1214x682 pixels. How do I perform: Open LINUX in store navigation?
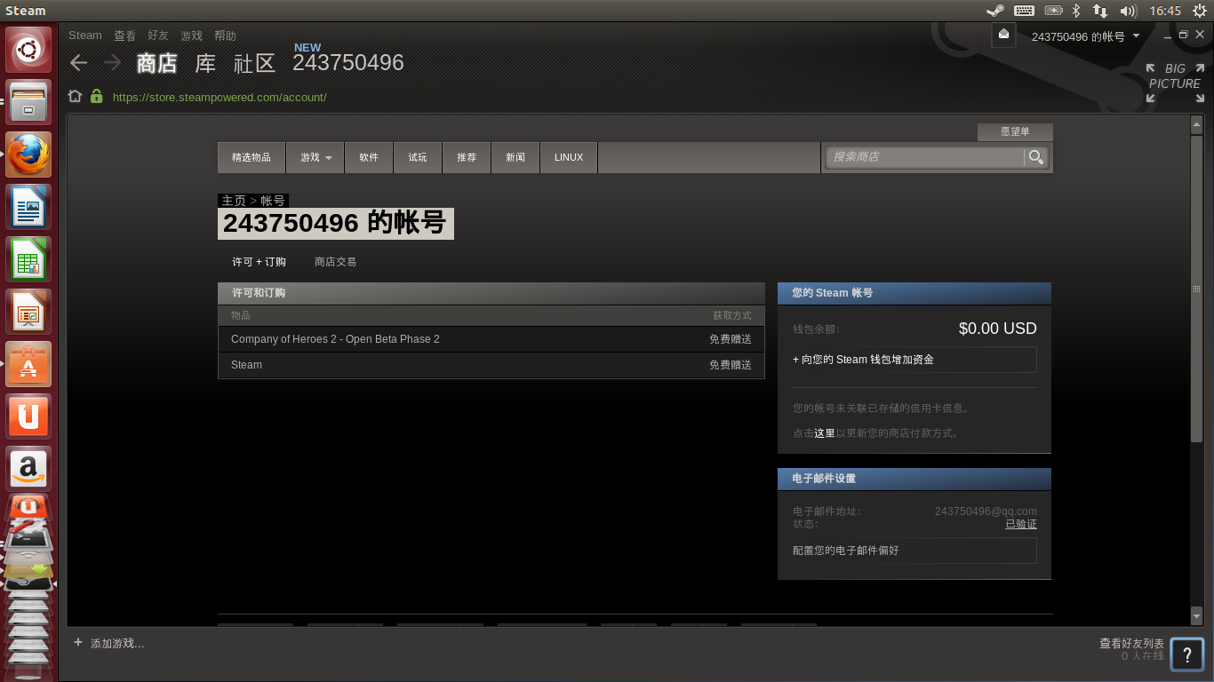(x=569, y=157)
